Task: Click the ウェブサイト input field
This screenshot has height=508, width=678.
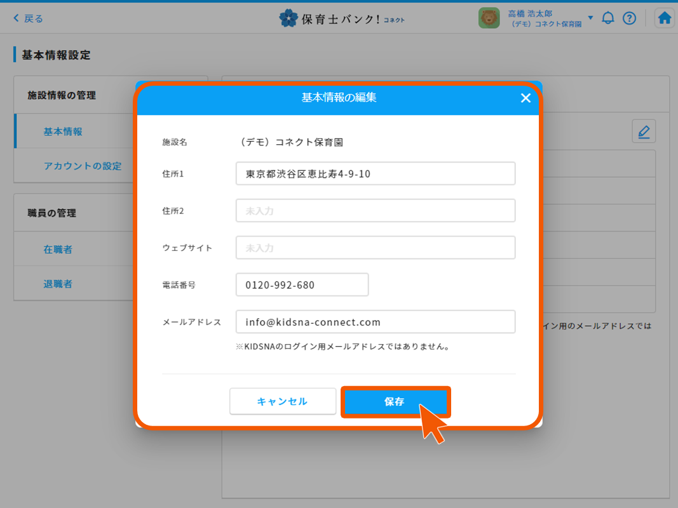Action: [375, 248]
